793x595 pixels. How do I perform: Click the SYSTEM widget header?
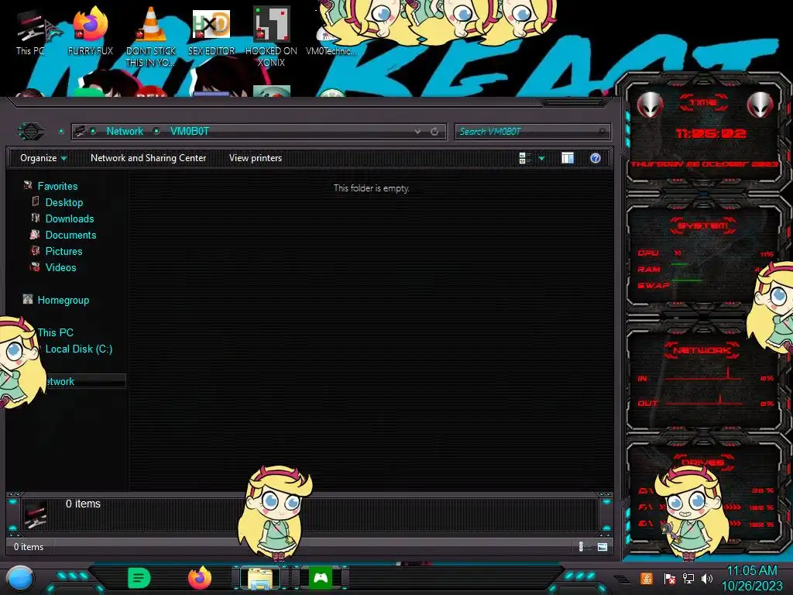[x=703, y=225]
